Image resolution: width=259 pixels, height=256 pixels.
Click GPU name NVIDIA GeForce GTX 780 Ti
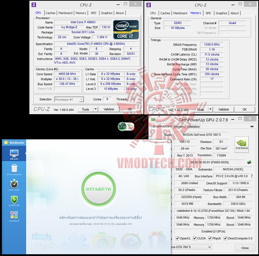coord(202,135)
